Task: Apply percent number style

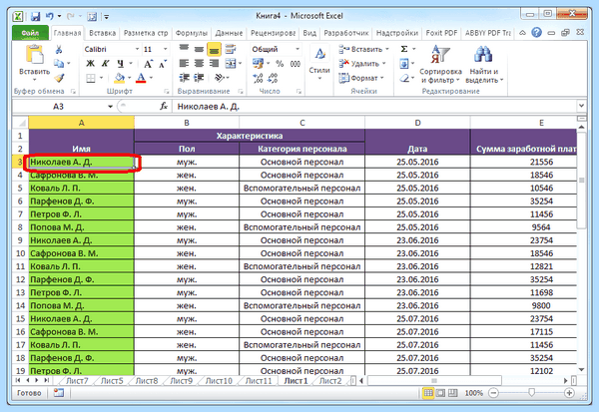Action: click(280, 64)
